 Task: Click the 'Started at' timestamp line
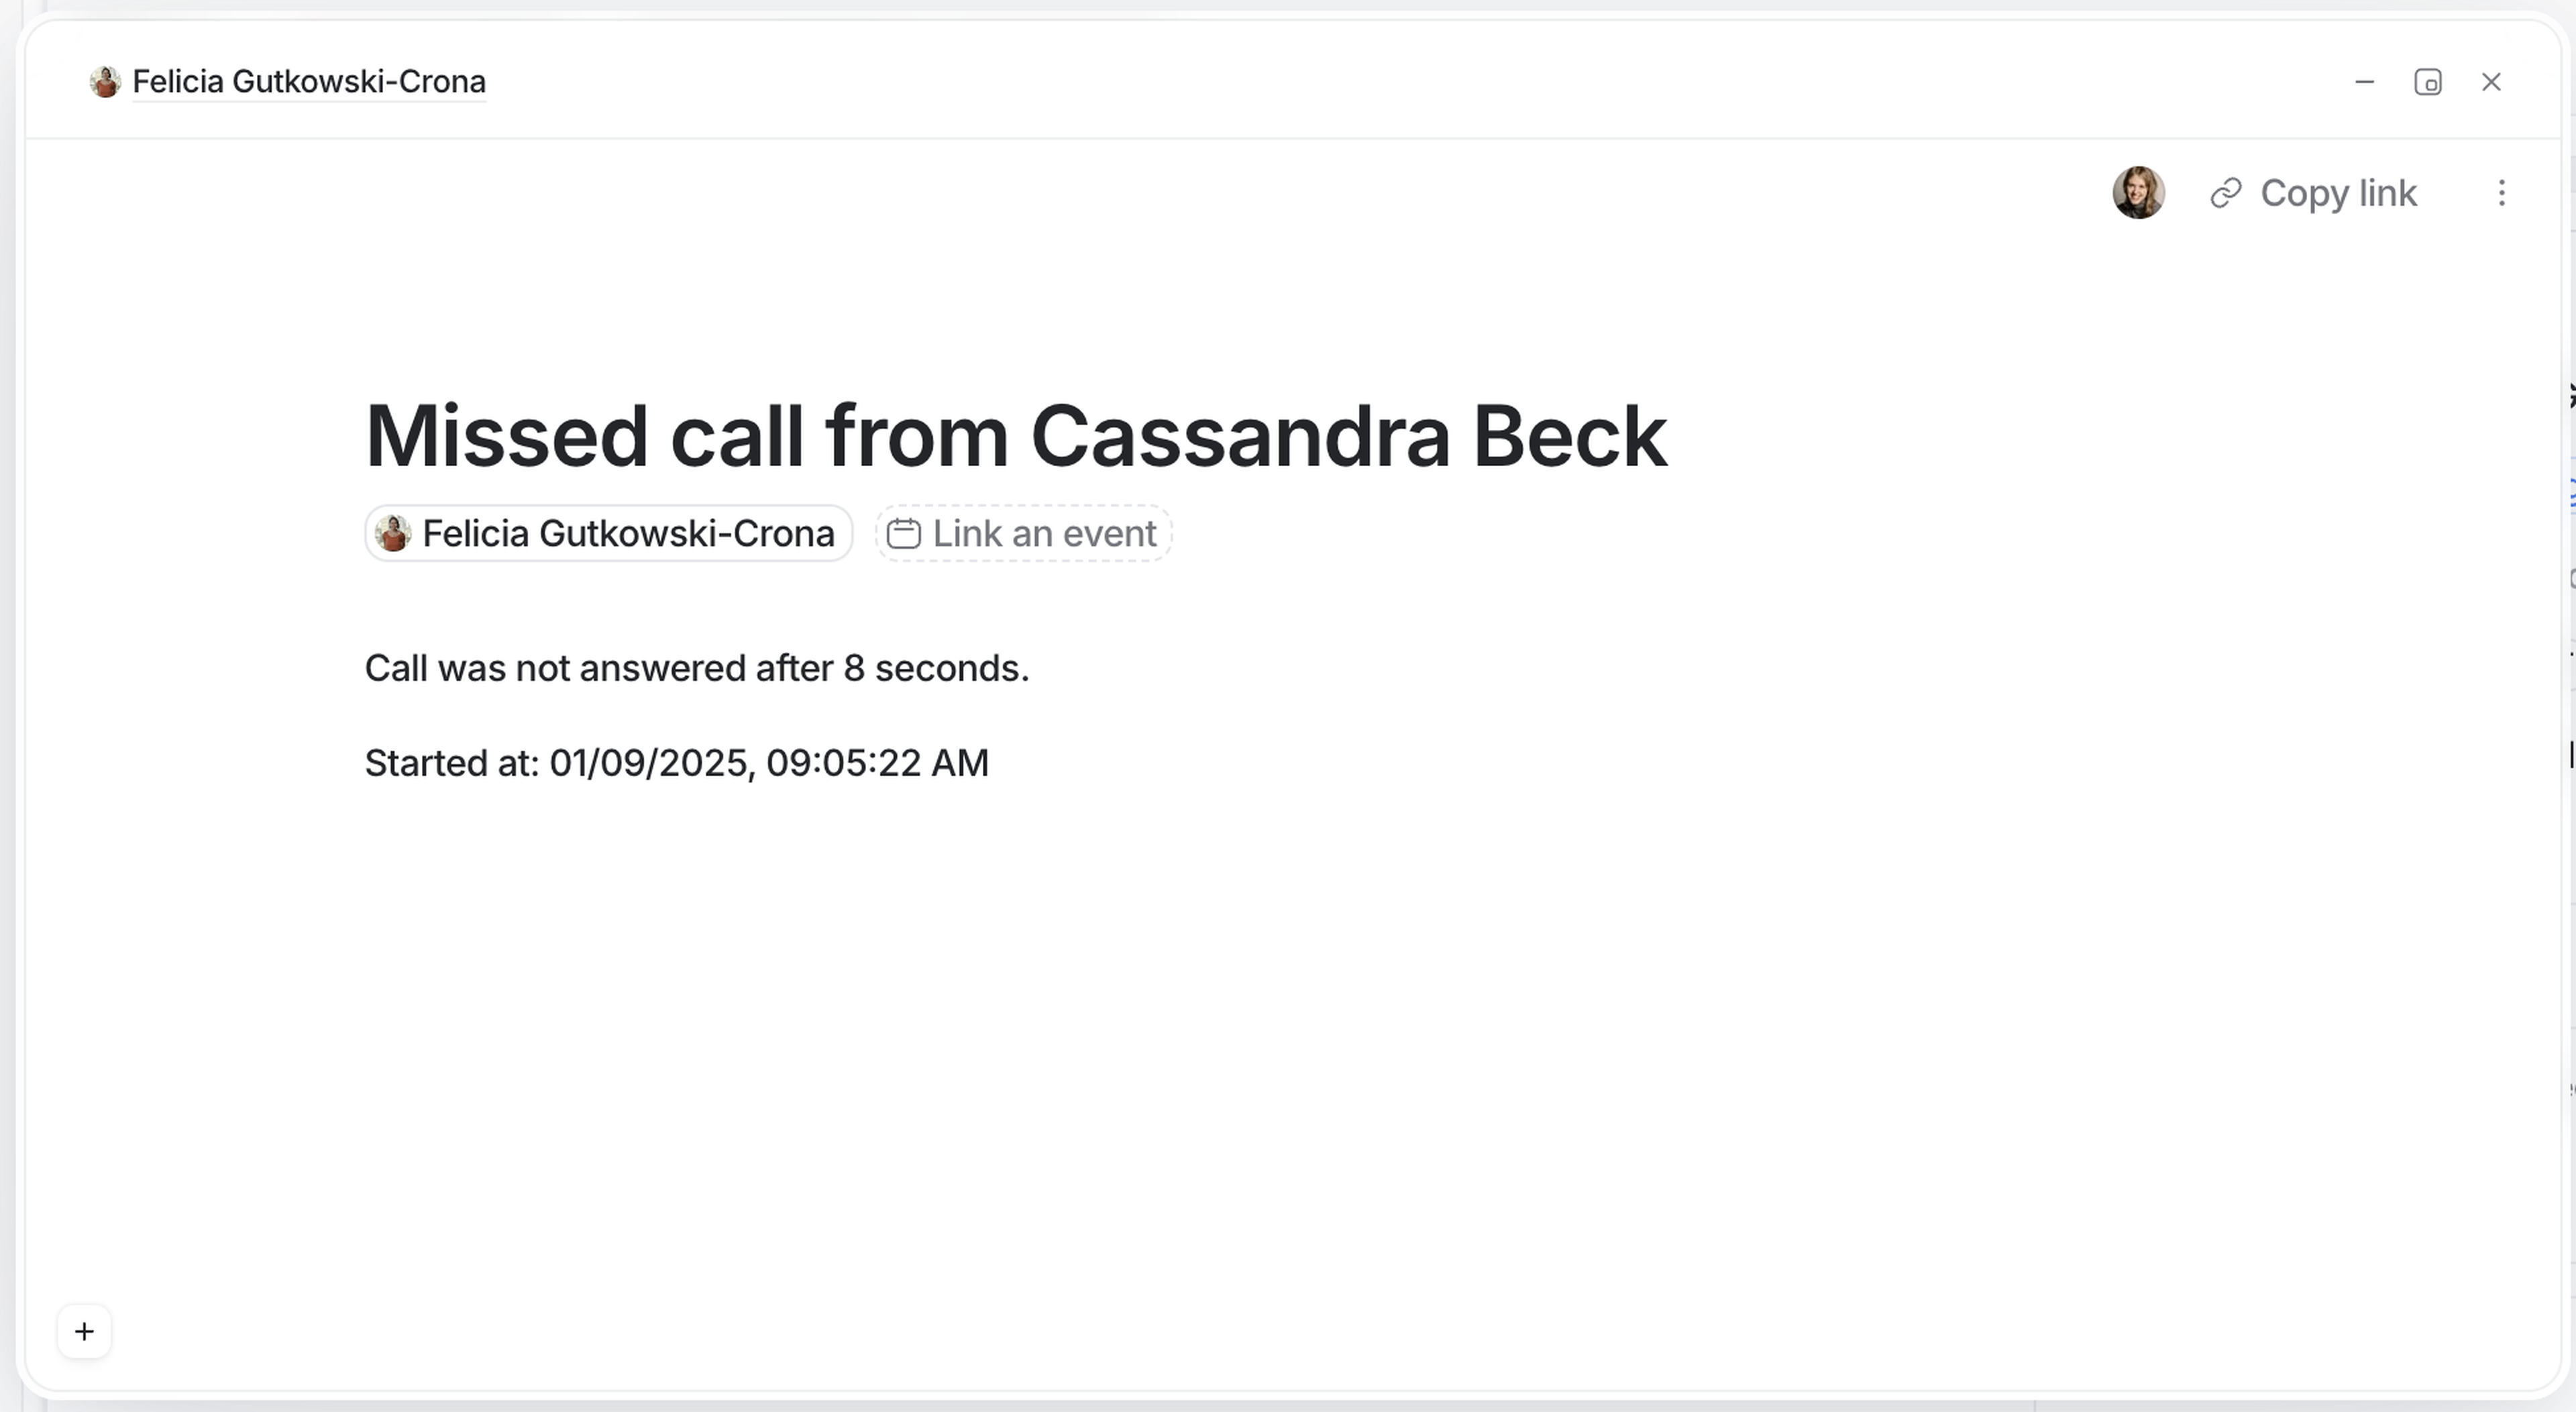tap(676, 763)
